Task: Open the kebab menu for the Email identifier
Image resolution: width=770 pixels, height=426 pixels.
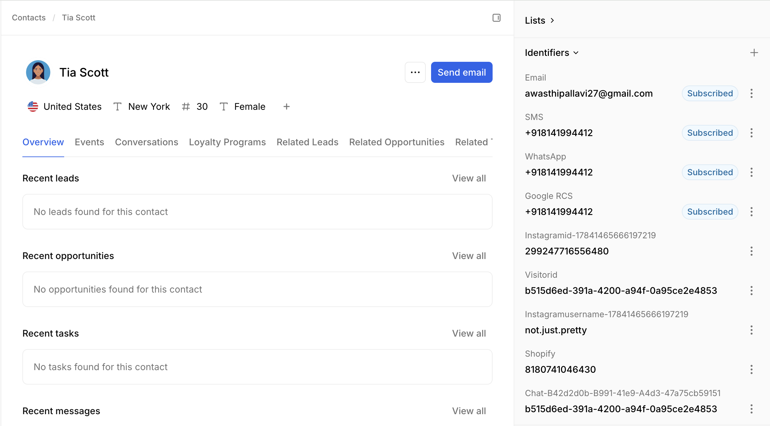Action: pyautogui.click(x=751, y=93)
